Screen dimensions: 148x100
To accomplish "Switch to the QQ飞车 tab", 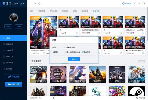I will click(96, 11).
